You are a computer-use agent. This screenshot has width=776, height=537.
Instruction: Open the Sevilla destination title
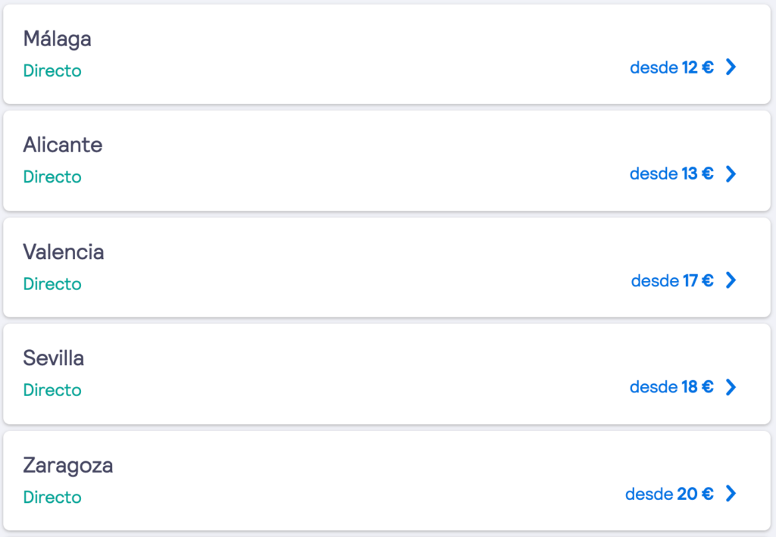point(54,358)
